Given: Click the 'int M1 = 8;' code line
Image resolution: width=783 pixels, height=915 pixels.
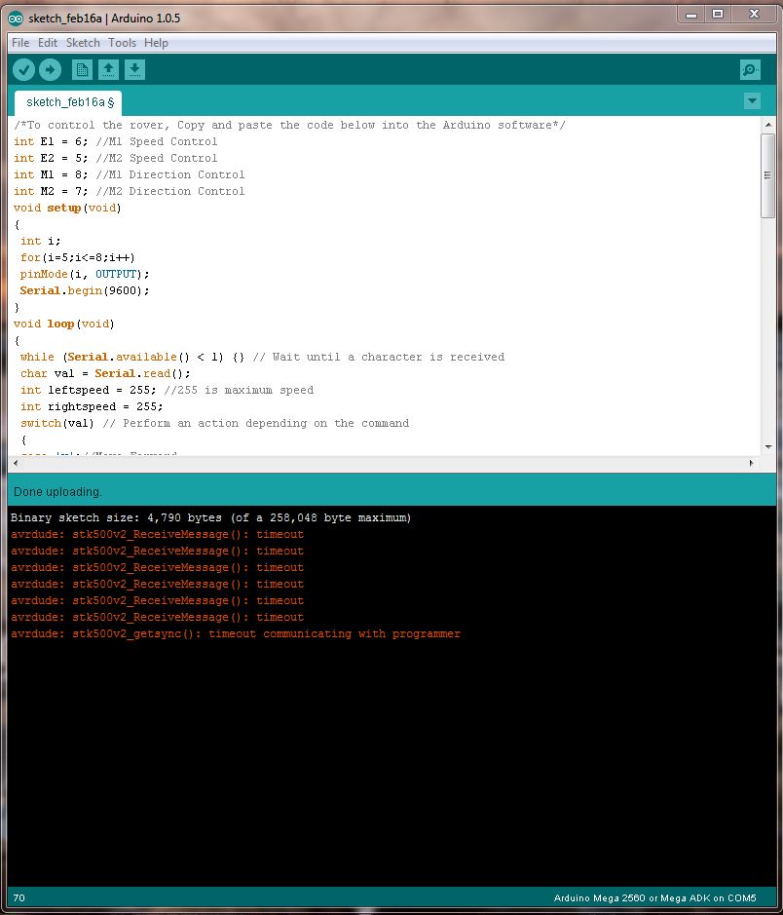Looking at the screenshot, I should [129, 174].
